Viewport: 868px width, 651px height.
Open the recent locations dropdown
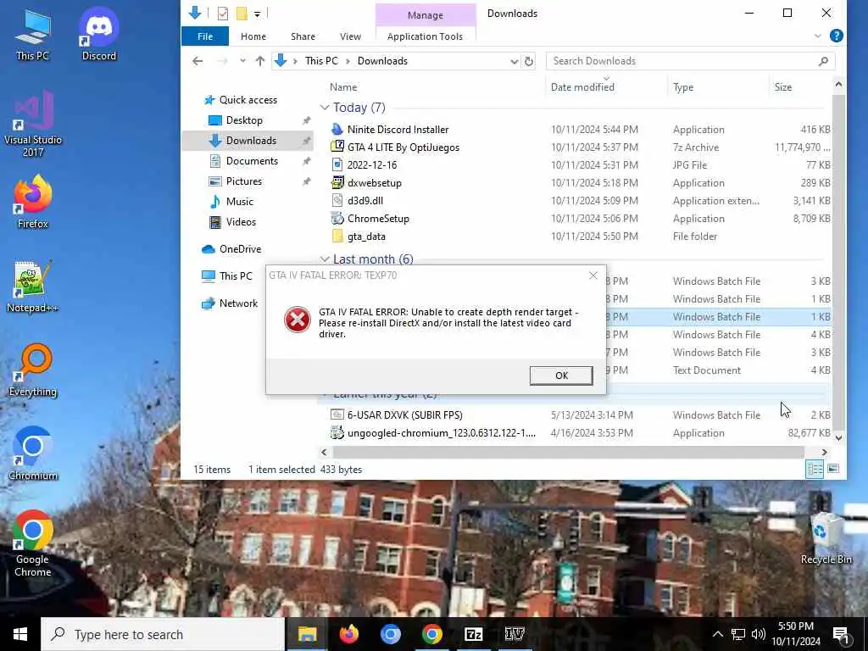tap(242, 61)
